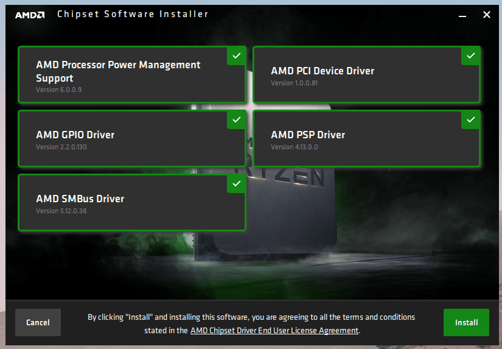Screen dimensions: 502x349
Task: Select 'AMD PSP Driver' title text
Action: pyautogui.click(x=308, y=135)
